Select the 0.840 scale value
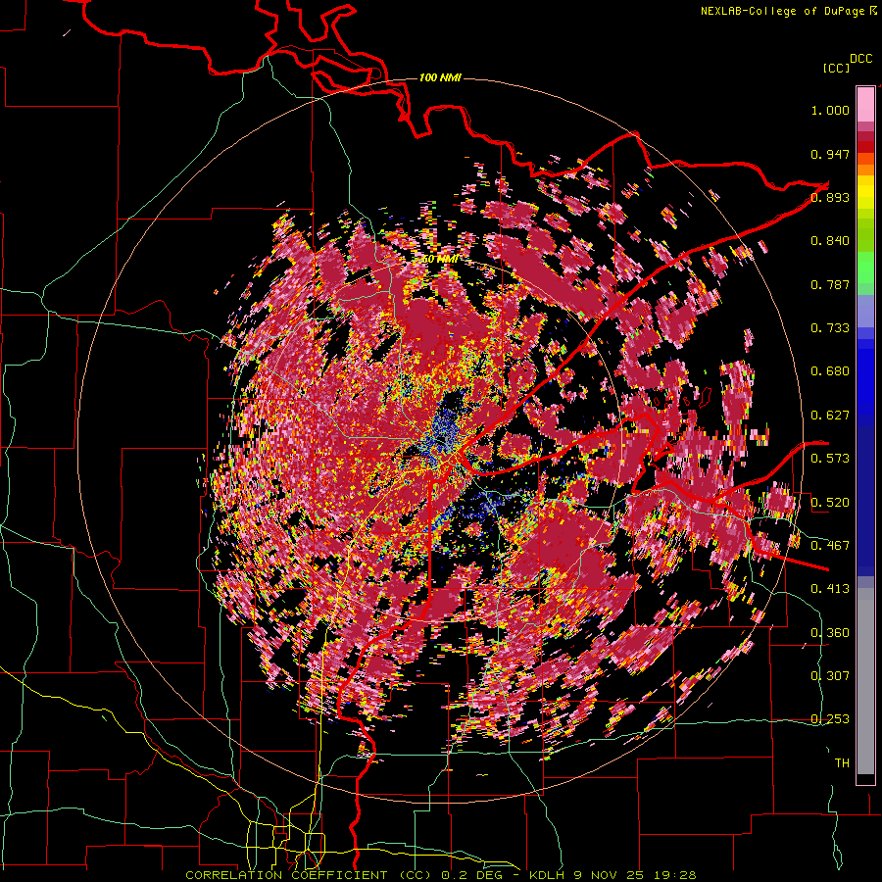The image size is (882, 882). coord(830,241)
